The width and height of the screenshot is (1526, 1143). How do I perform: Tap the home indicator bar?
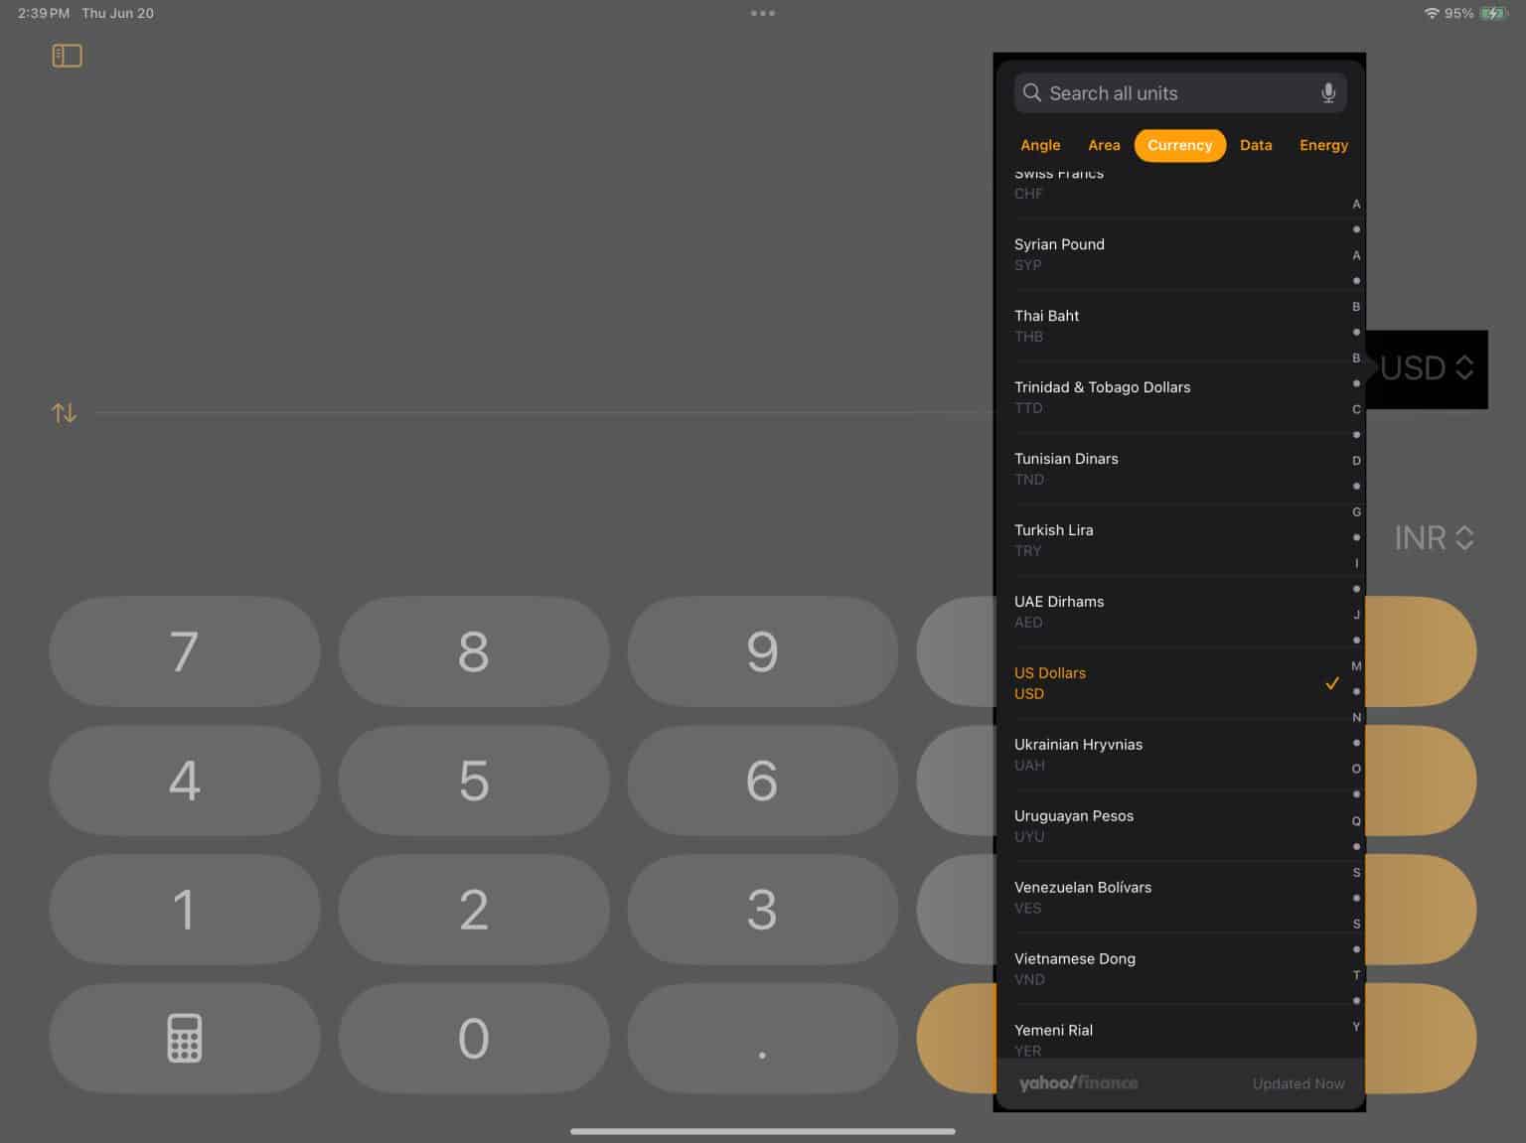click(763, 1130)
